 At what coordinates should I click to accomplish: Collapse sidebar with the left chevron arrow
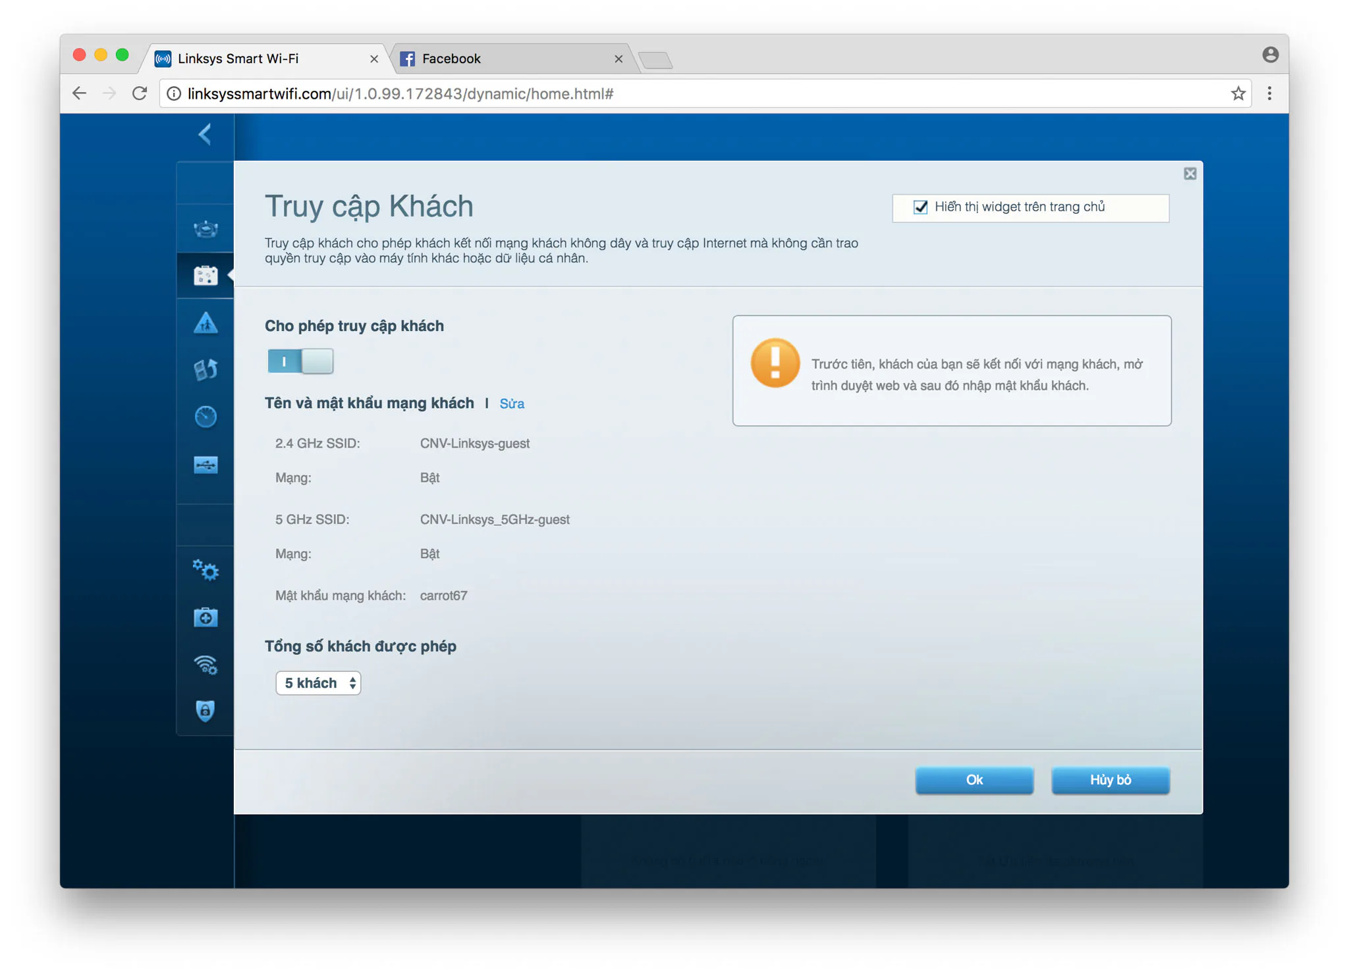pos(205,135)
